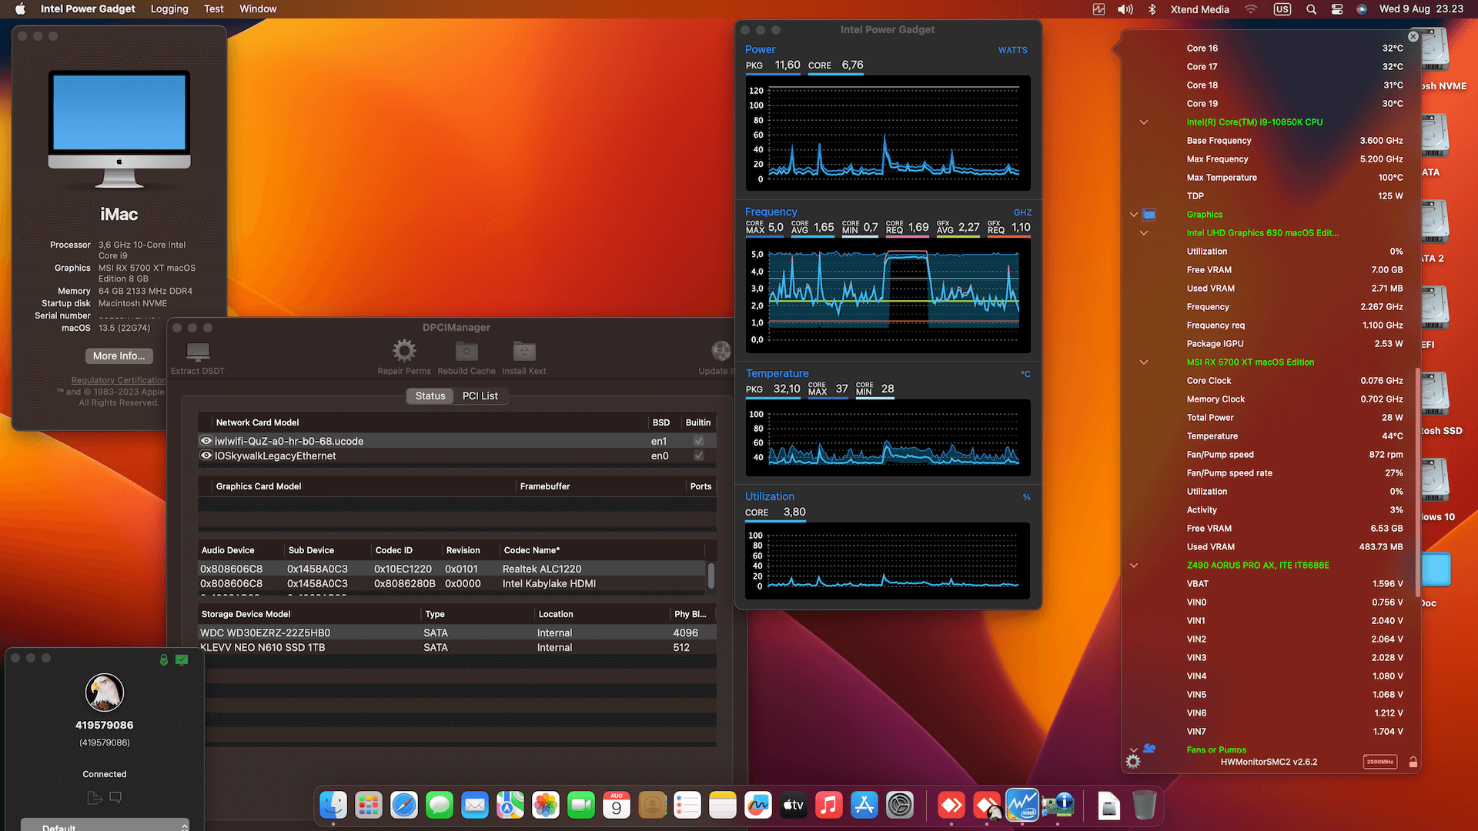1478x831 pixels.
Task: Click the volume icon in menu bar
Action: 1125,9
